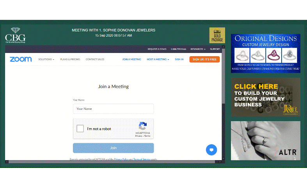Click the blue Join button
Image resolution: width=307 pixels, height=187 pixels.
coord(114,148)
